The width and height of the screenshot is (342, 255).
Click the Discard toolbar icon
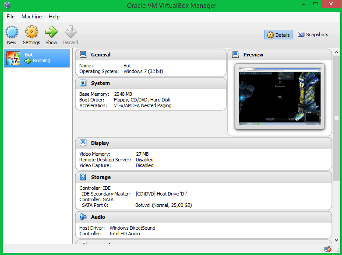(71, 32)
